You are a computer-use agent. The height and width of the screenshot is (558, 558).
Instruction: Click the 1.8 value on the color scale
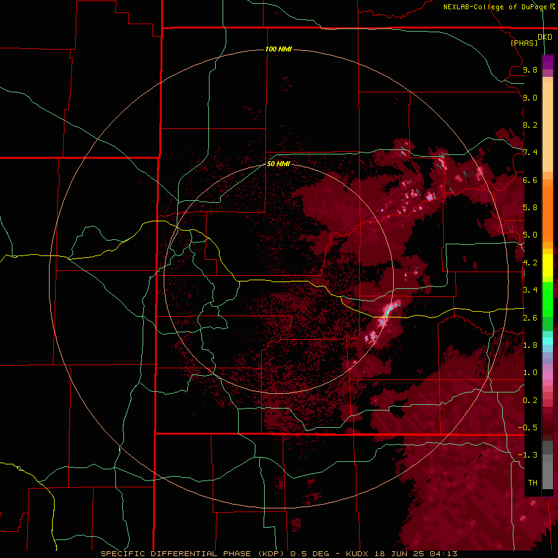coord(530,345)
